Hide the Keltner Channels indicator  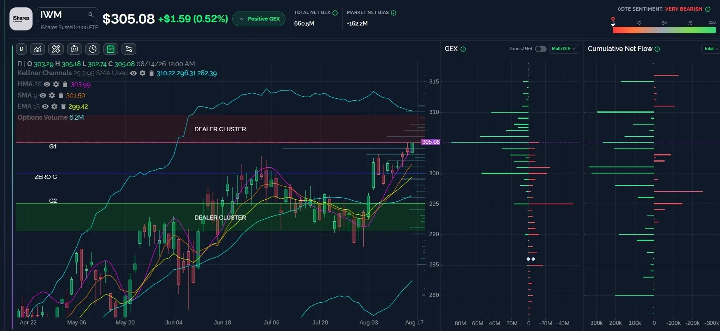coord(133,73)
